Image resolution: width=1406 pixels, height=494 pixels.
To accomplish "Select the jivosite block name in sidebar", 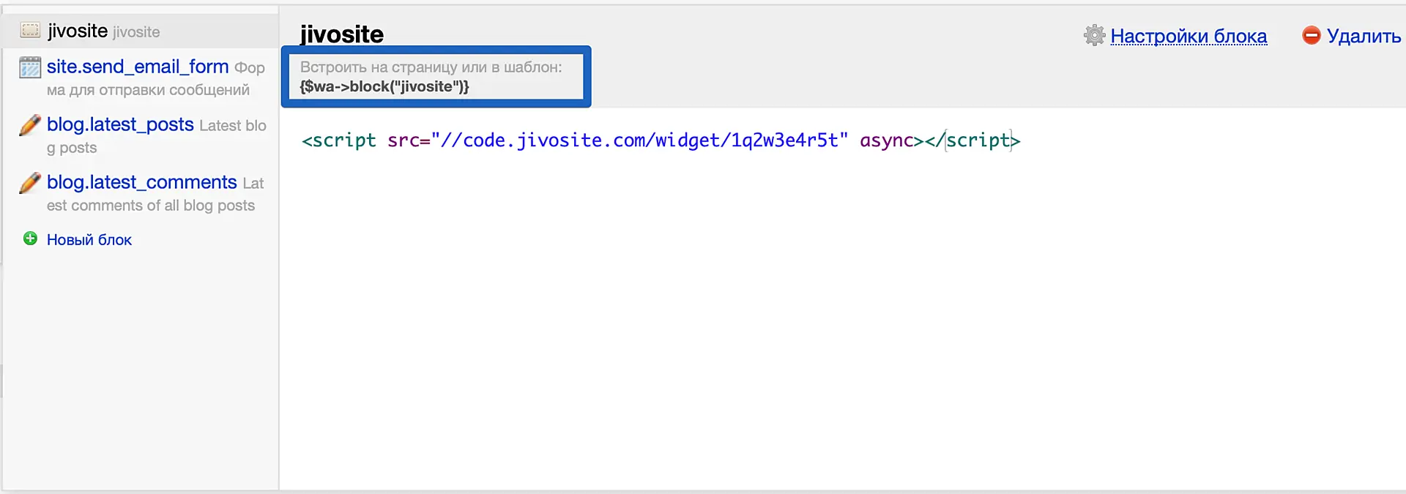I will [x=78, y=31].
